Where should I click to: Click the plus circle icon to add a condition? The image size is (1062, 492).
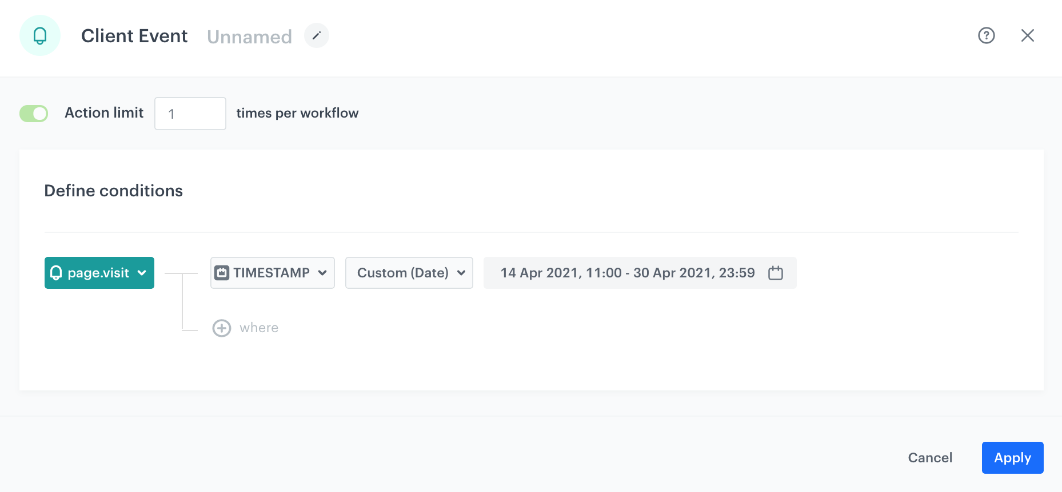[222, 328]
